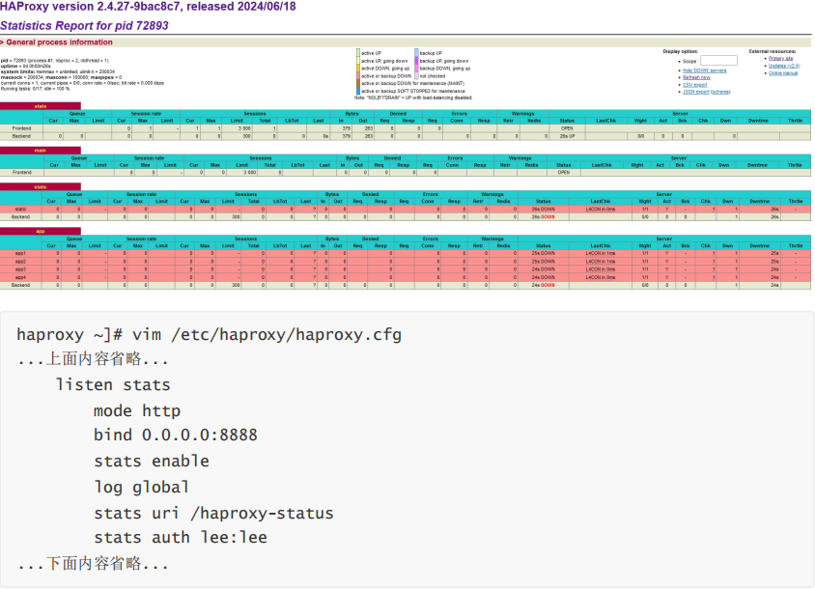Screen dimensions: 815x590
Task: Click the 'not checked' gray legend swatch
Action: (416, 76)
